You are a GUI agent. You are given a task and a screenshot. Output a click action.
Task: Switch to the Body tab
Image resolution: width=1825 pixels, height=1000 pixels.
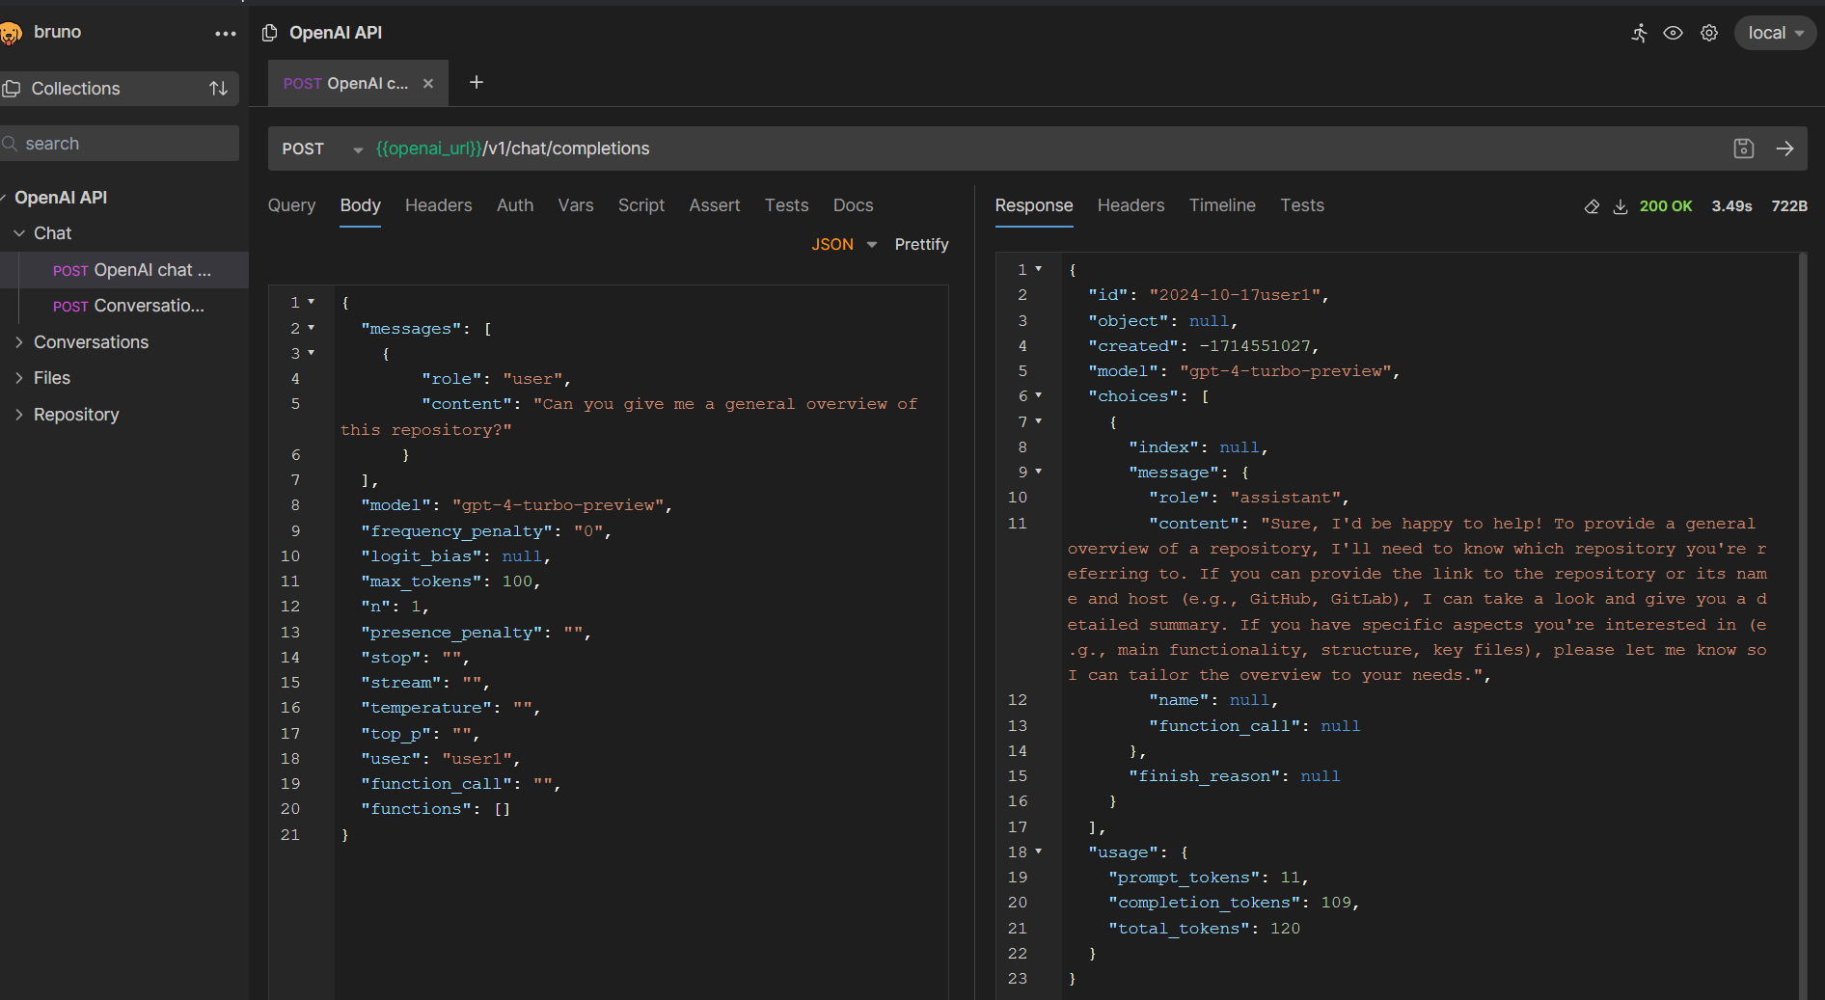pos(360,205)
